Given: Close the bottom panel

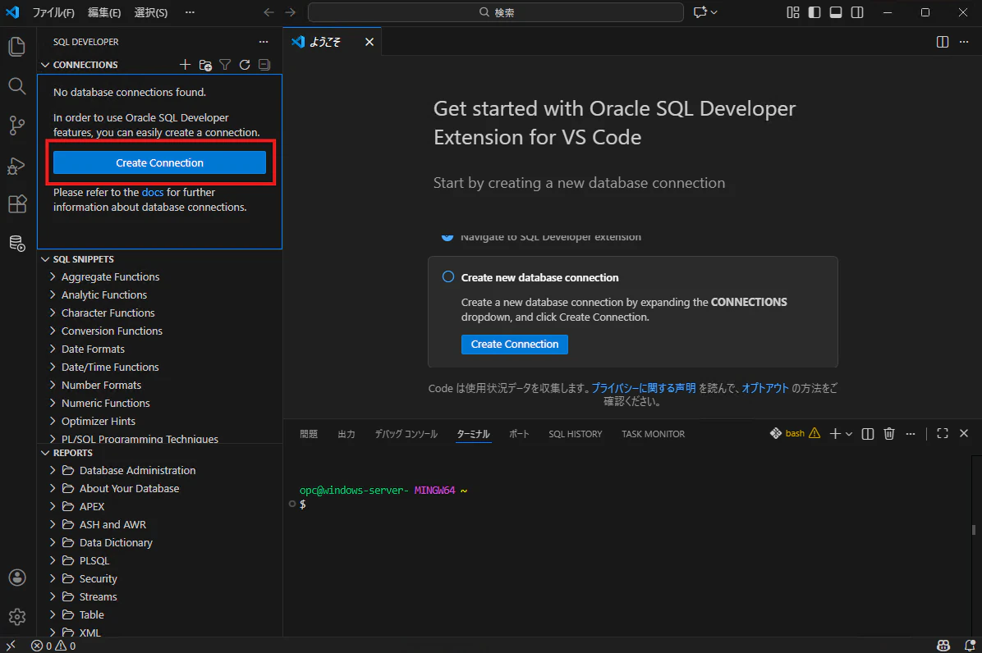Looking at the screenshot, I should click(964, 433).
